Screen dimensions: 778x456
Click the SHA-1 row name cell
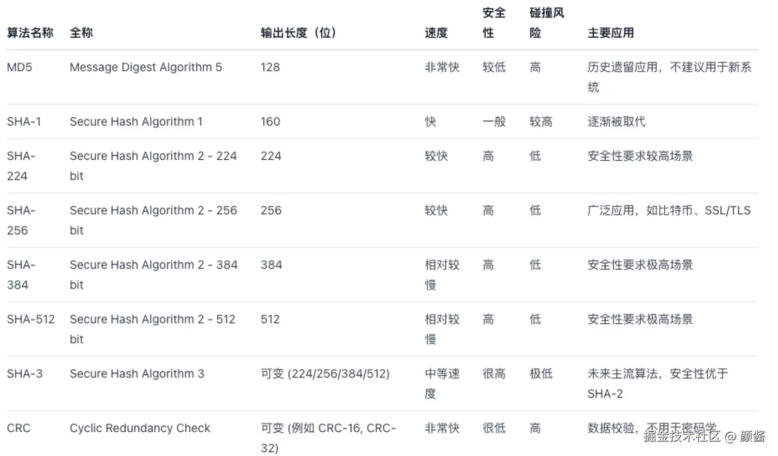[x=24, y=121]
